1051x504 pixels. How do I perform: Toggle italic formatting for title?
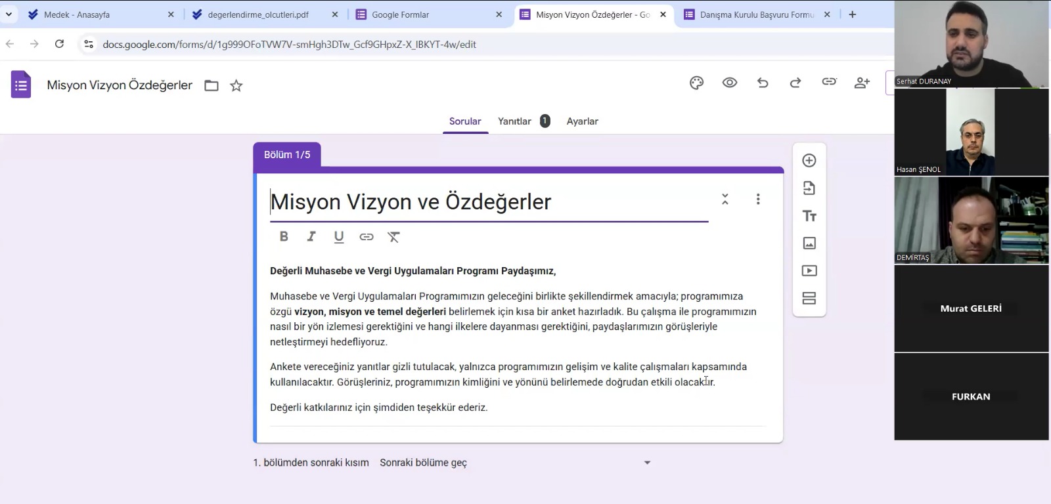[311, 237]
